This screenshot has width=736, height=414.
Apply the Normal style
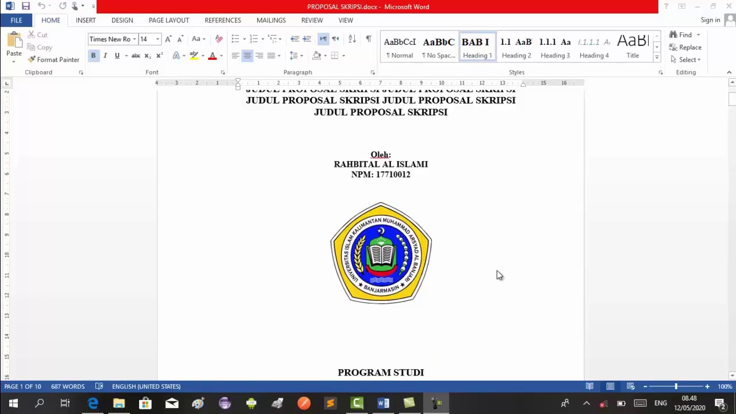click(400, 47)
